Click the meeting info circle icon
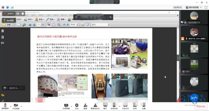 coord(3,7)
